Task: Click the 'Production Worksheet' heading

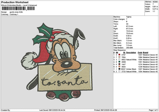Action: [x=15, y=2]
